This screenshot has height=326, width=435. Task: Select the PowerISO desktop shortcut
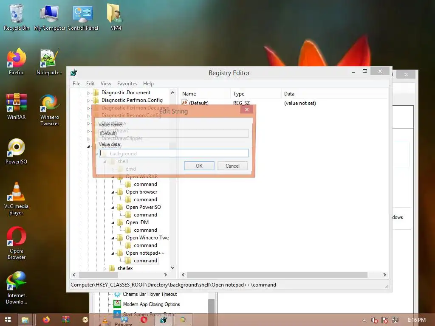click(x=16, y=151)
